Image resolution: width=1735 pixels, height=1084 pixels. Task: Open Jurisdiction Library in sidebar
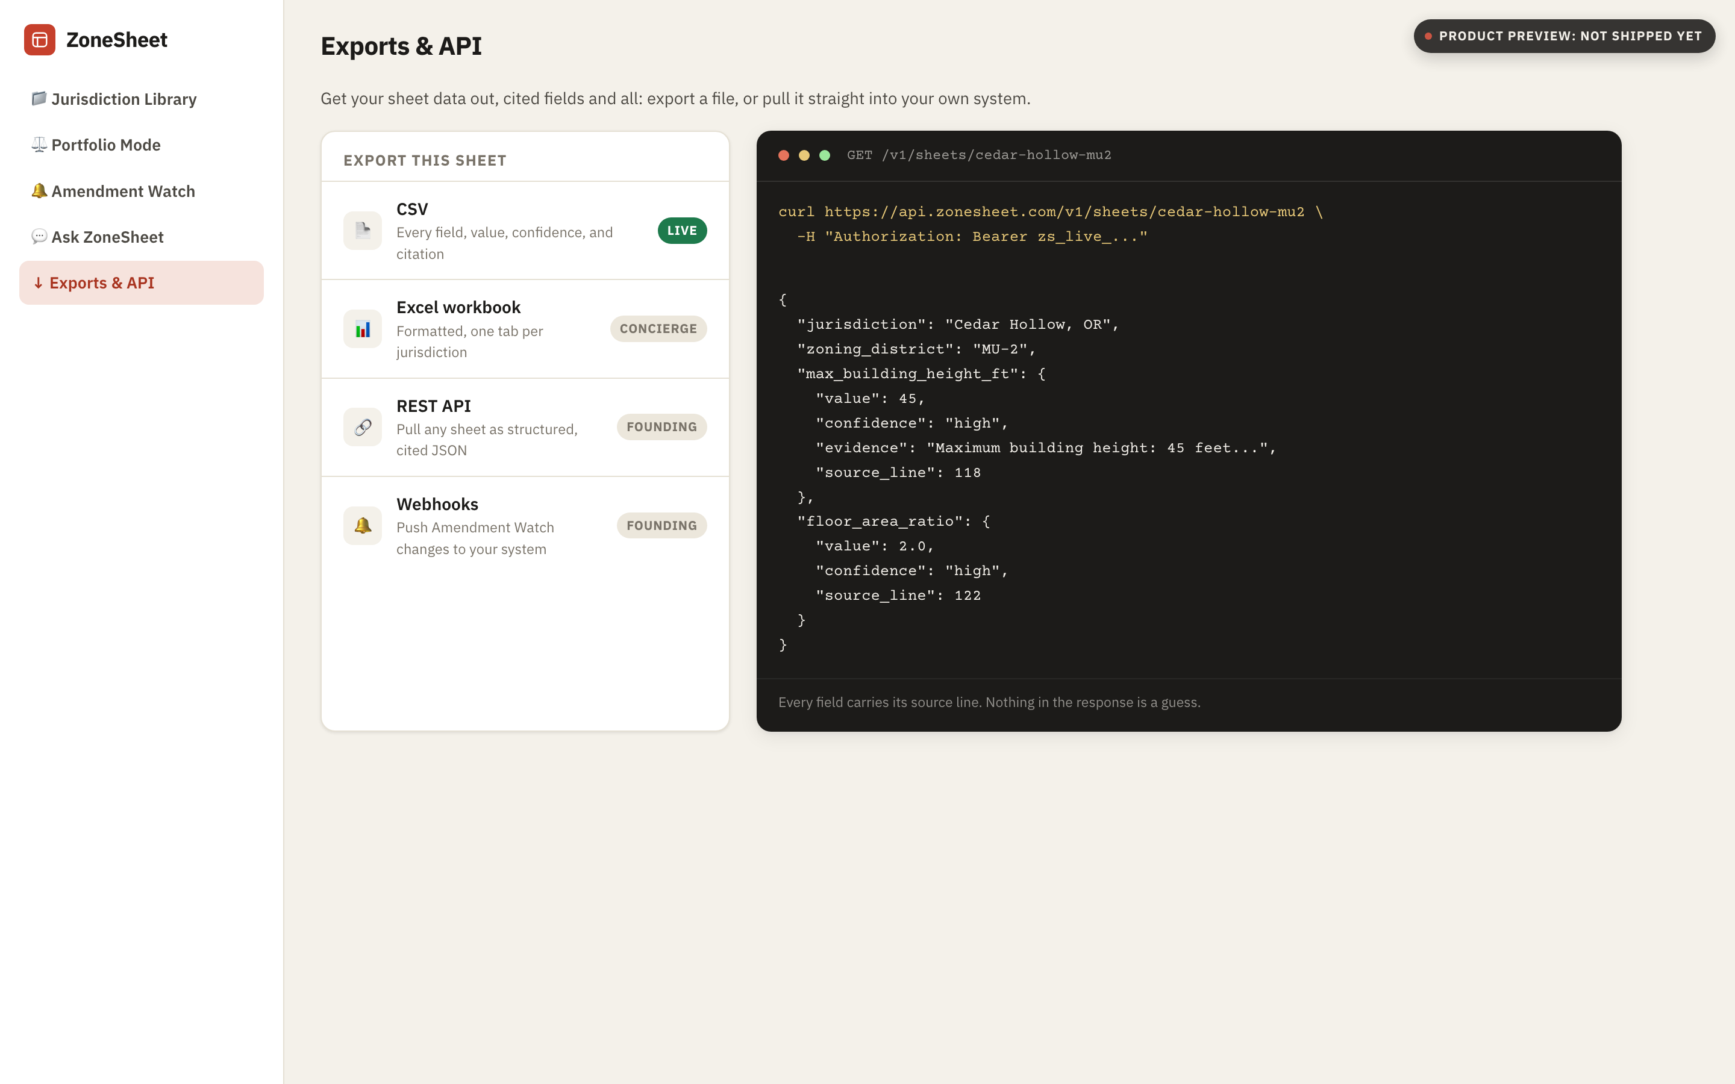pos(141,99)
